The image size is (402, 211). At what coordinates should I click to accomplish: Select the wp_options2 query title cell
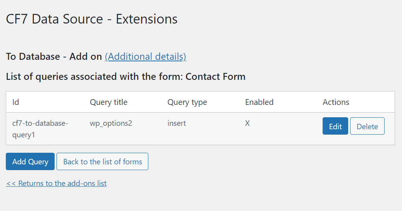(111, 123)
